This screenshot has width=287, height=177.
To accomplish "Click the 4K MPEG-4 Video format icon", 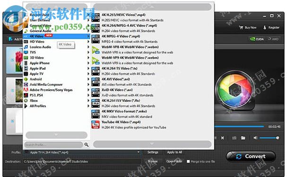I will tap(96, 39).
